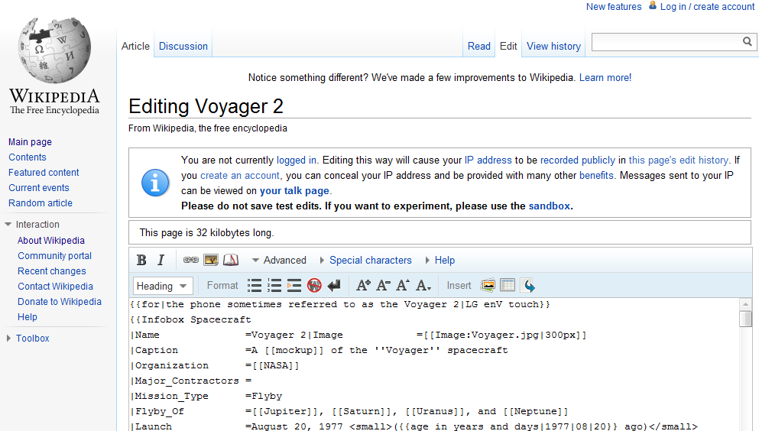
Task: Make text smaller with the A- icon
Action: (x=384, y=285)
